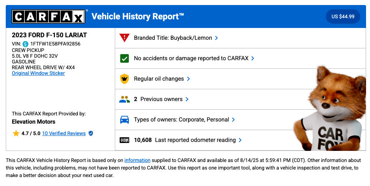Open the Original Window Sticker link

tap(38, 73)
